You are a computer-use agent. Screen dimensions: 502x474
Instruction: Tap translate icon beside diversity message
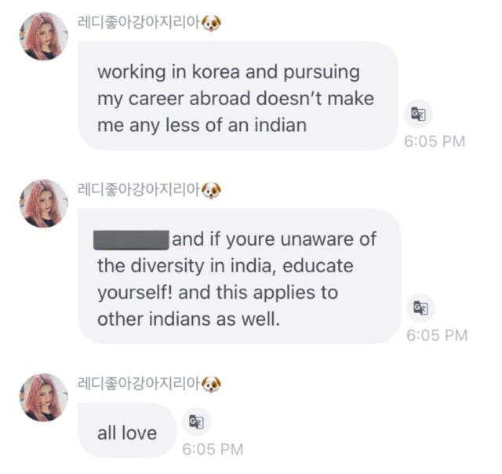point(420,308)
